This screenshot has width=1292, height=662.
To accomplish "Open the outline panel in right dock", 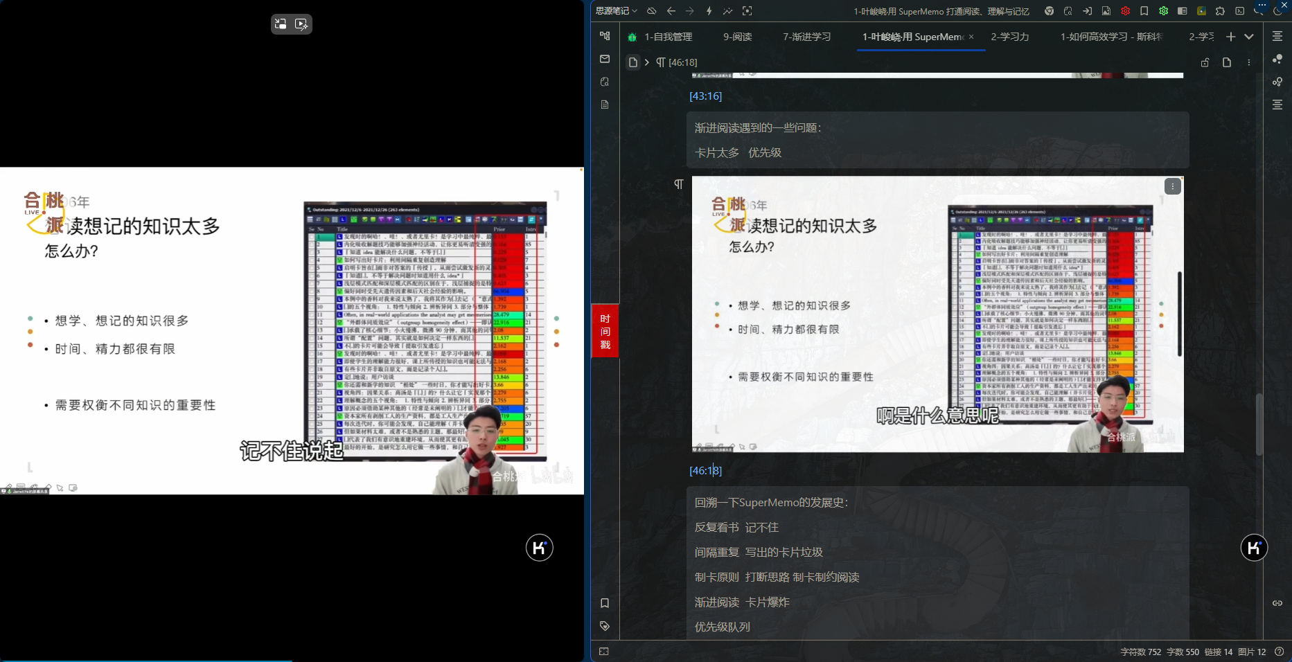I will point(1277,36).
